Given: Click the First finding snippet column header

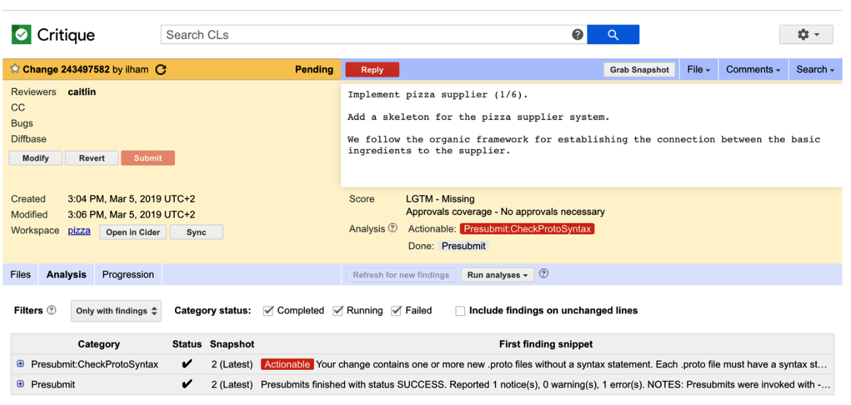Looking at the screenshot, I should pos(546,344).
